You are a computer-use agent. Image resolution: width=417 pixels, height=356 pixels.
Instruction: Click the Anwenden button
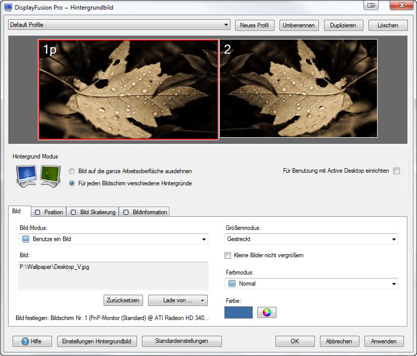(x=384, y=341)
